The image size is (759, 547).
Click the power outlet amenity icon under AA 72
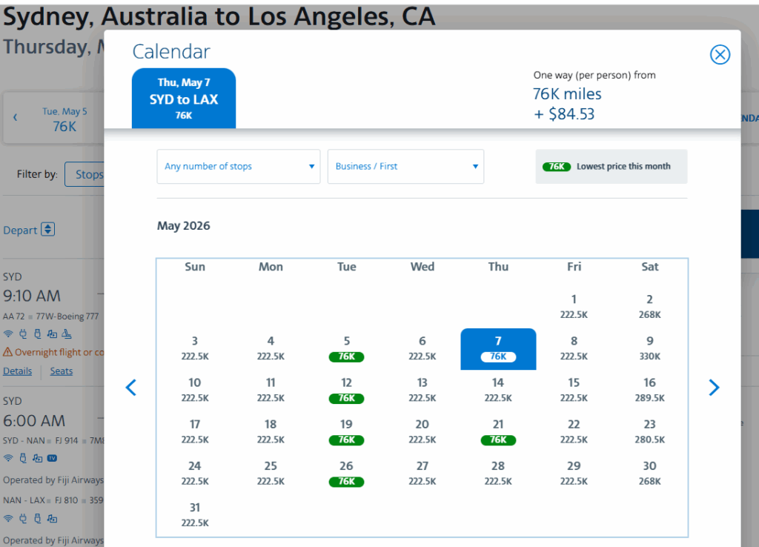click(23, 334)
